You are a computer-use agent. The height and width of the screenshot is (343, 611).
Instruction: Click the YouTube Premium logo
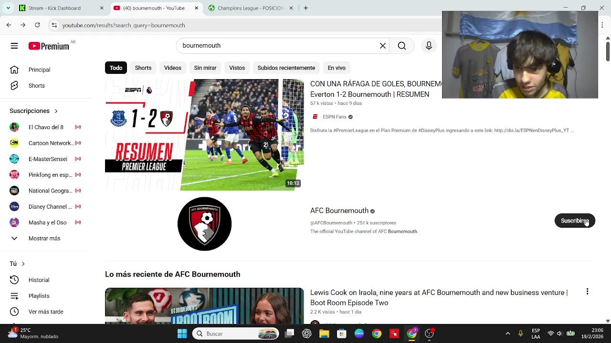point(49,46)
